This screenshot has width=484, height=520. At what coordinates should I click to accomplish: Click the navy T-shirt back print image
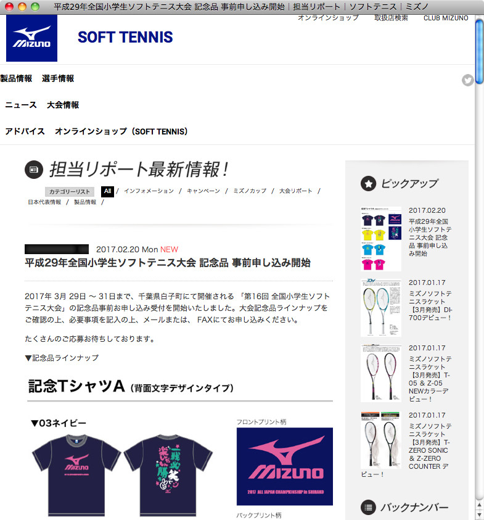point(168,474)
